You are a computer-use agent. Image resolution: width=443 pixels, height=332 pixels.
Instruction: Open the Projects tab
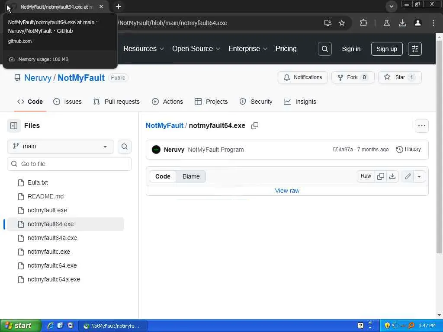click(x=211, y=102)
